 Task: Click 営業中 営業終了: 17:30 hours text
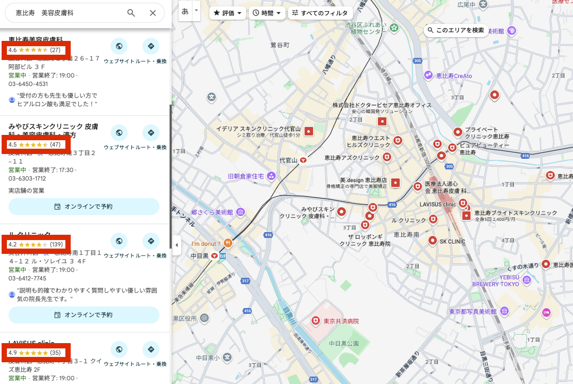point(42,170)
